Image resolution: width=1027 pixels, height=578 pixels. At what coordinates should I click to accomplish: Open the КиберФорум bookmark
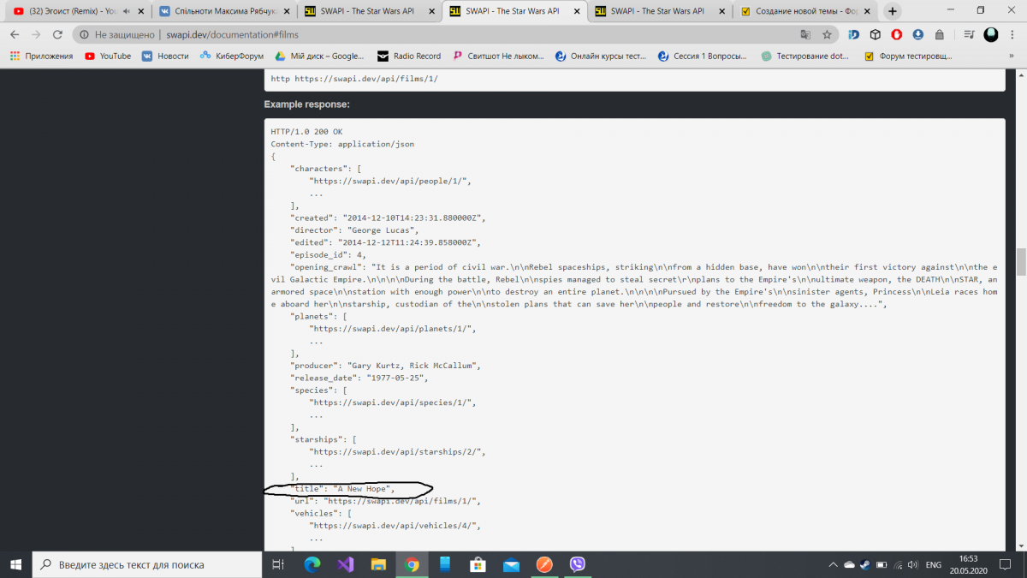[231, 56]
